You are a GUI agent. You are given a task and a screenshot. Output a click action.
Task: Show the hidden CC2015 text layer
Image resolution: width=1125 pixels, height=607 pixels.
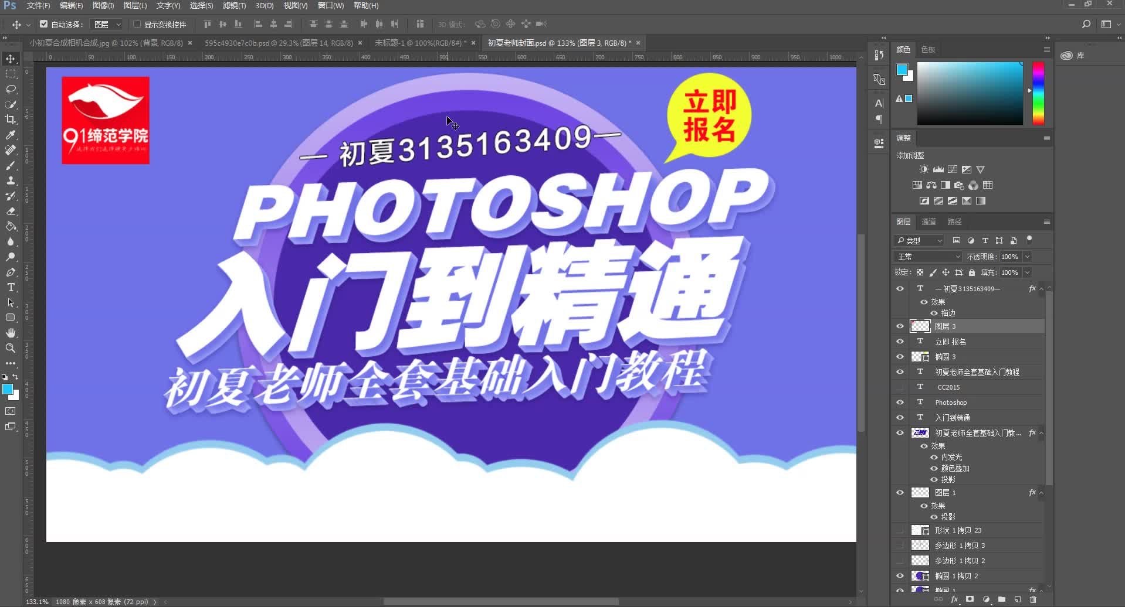900,387
